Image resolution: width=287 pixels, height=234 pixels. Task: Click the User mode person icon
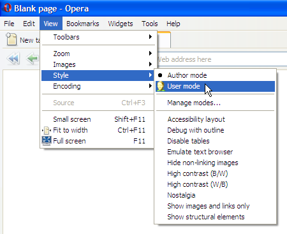(x=161, y=86)
